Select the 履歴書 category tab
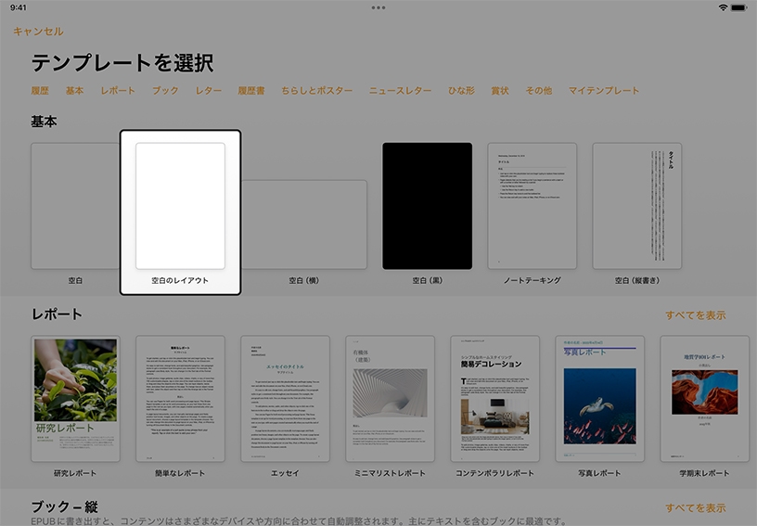This screenshot has width=757, height=526. (251, 91)
